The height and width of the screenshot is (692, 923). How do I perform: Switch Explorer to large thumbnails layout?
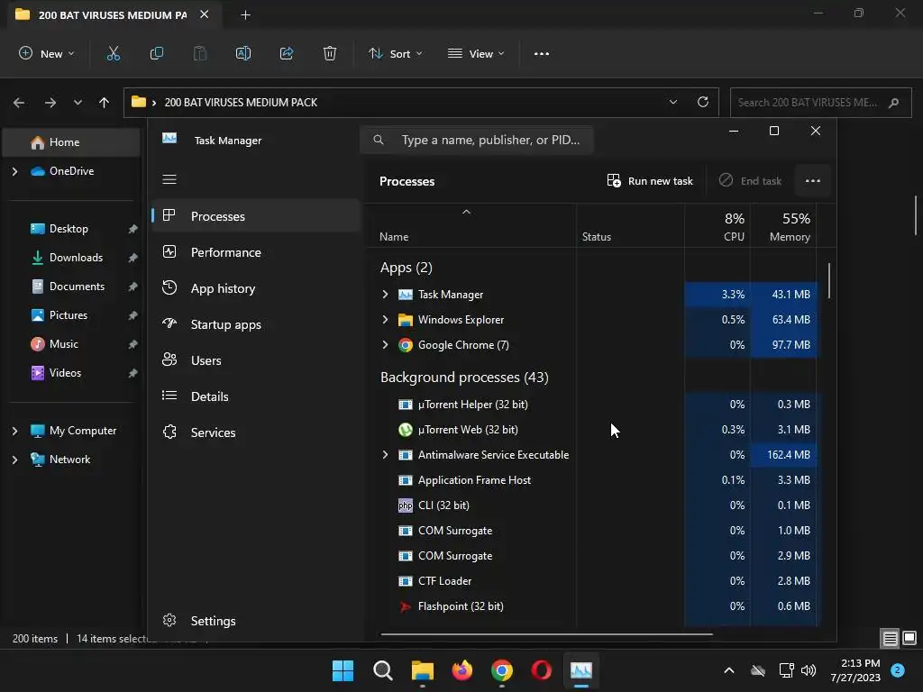(x=909, y=638)
